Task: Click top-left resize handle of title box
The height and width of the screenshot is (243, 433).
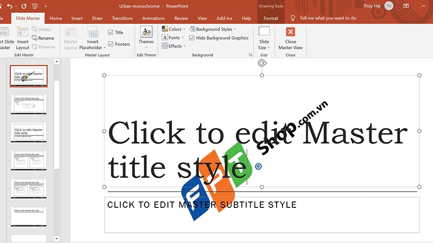Action: click(104, 75)
